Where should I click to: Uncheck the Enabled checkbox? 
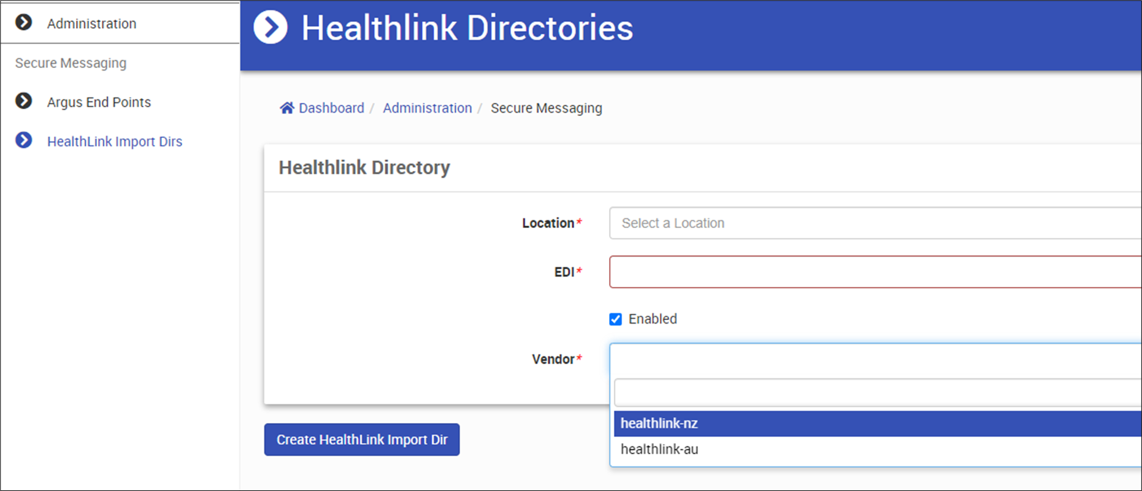point(616,319)
